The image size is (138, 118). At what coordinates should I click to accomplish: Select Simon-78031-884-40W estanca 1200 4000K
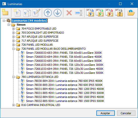(65, 89)
